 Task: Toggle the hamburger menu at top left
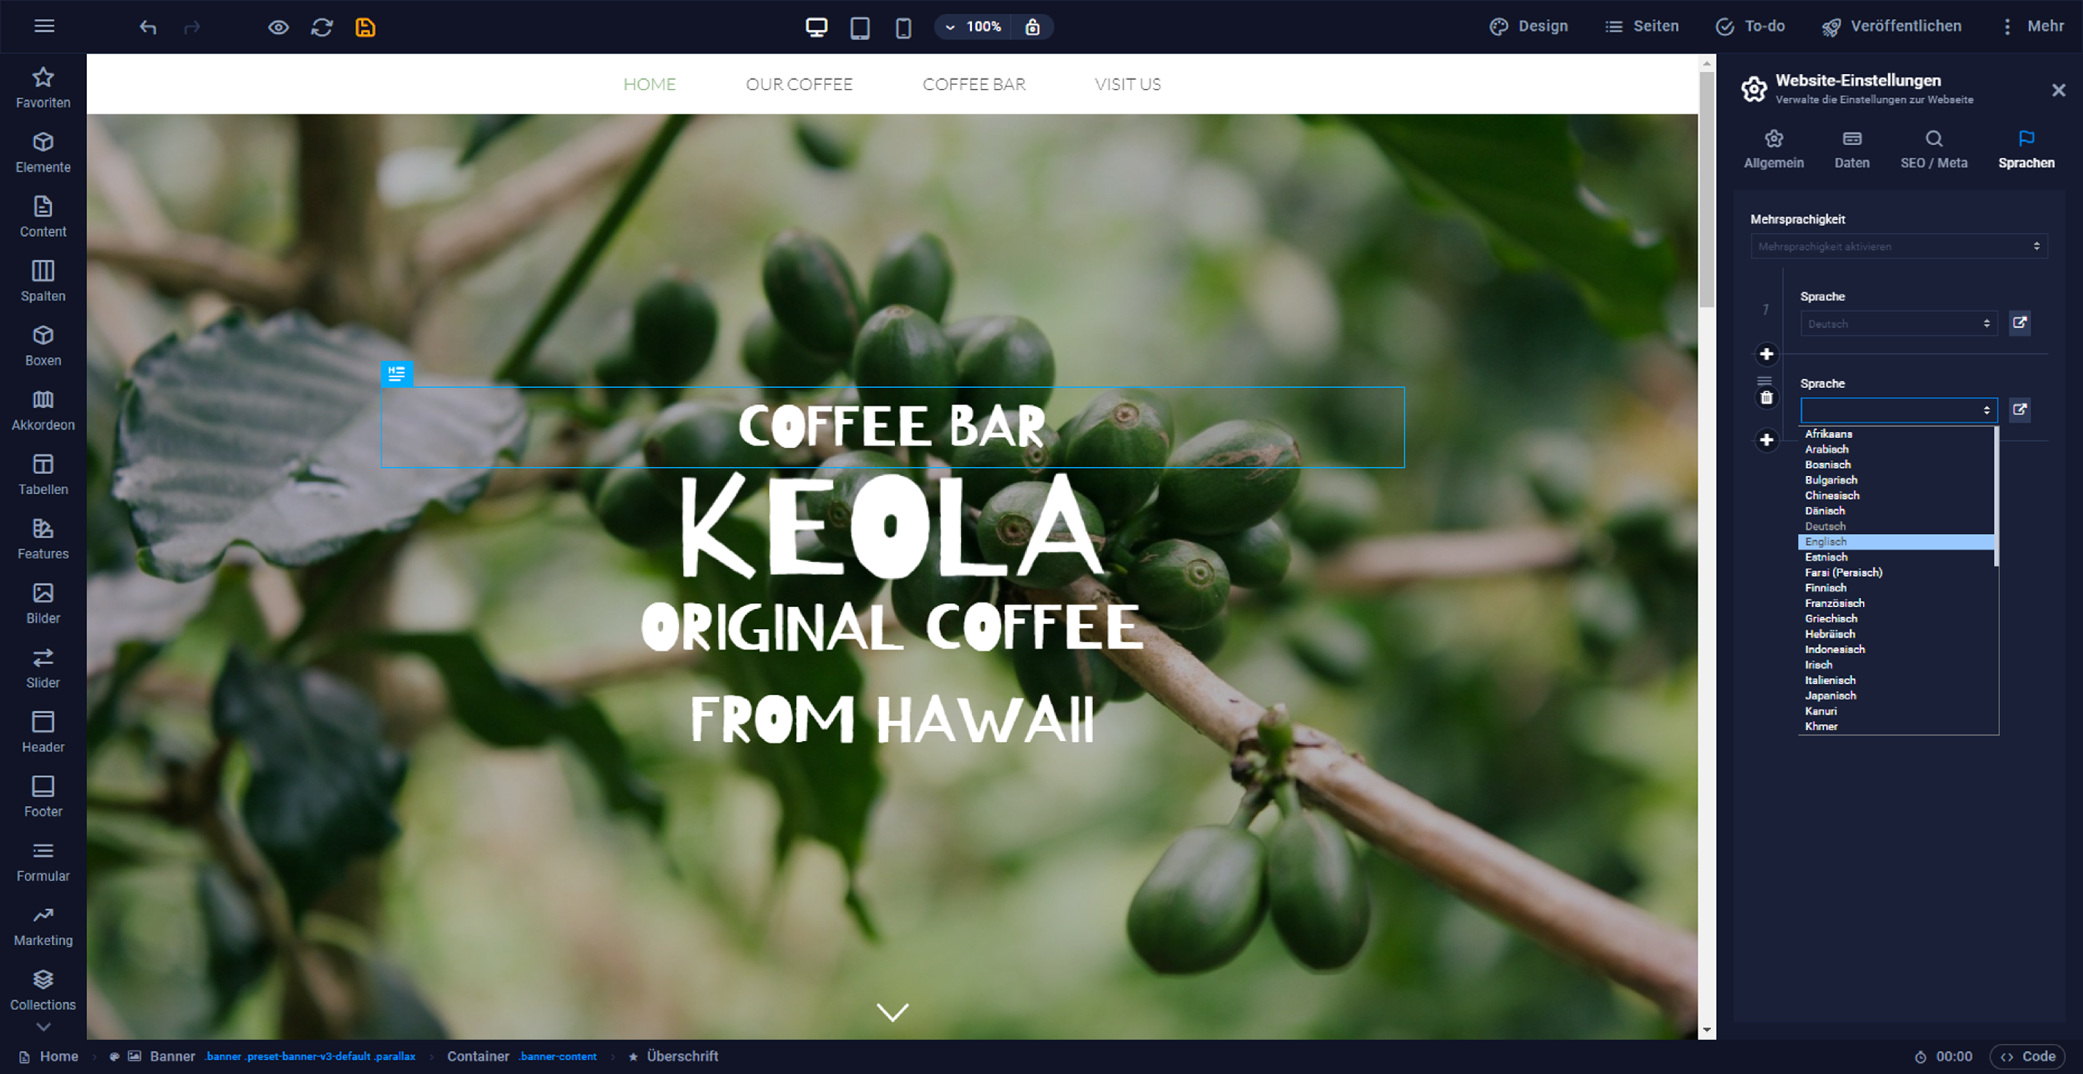tap(44, 26)
